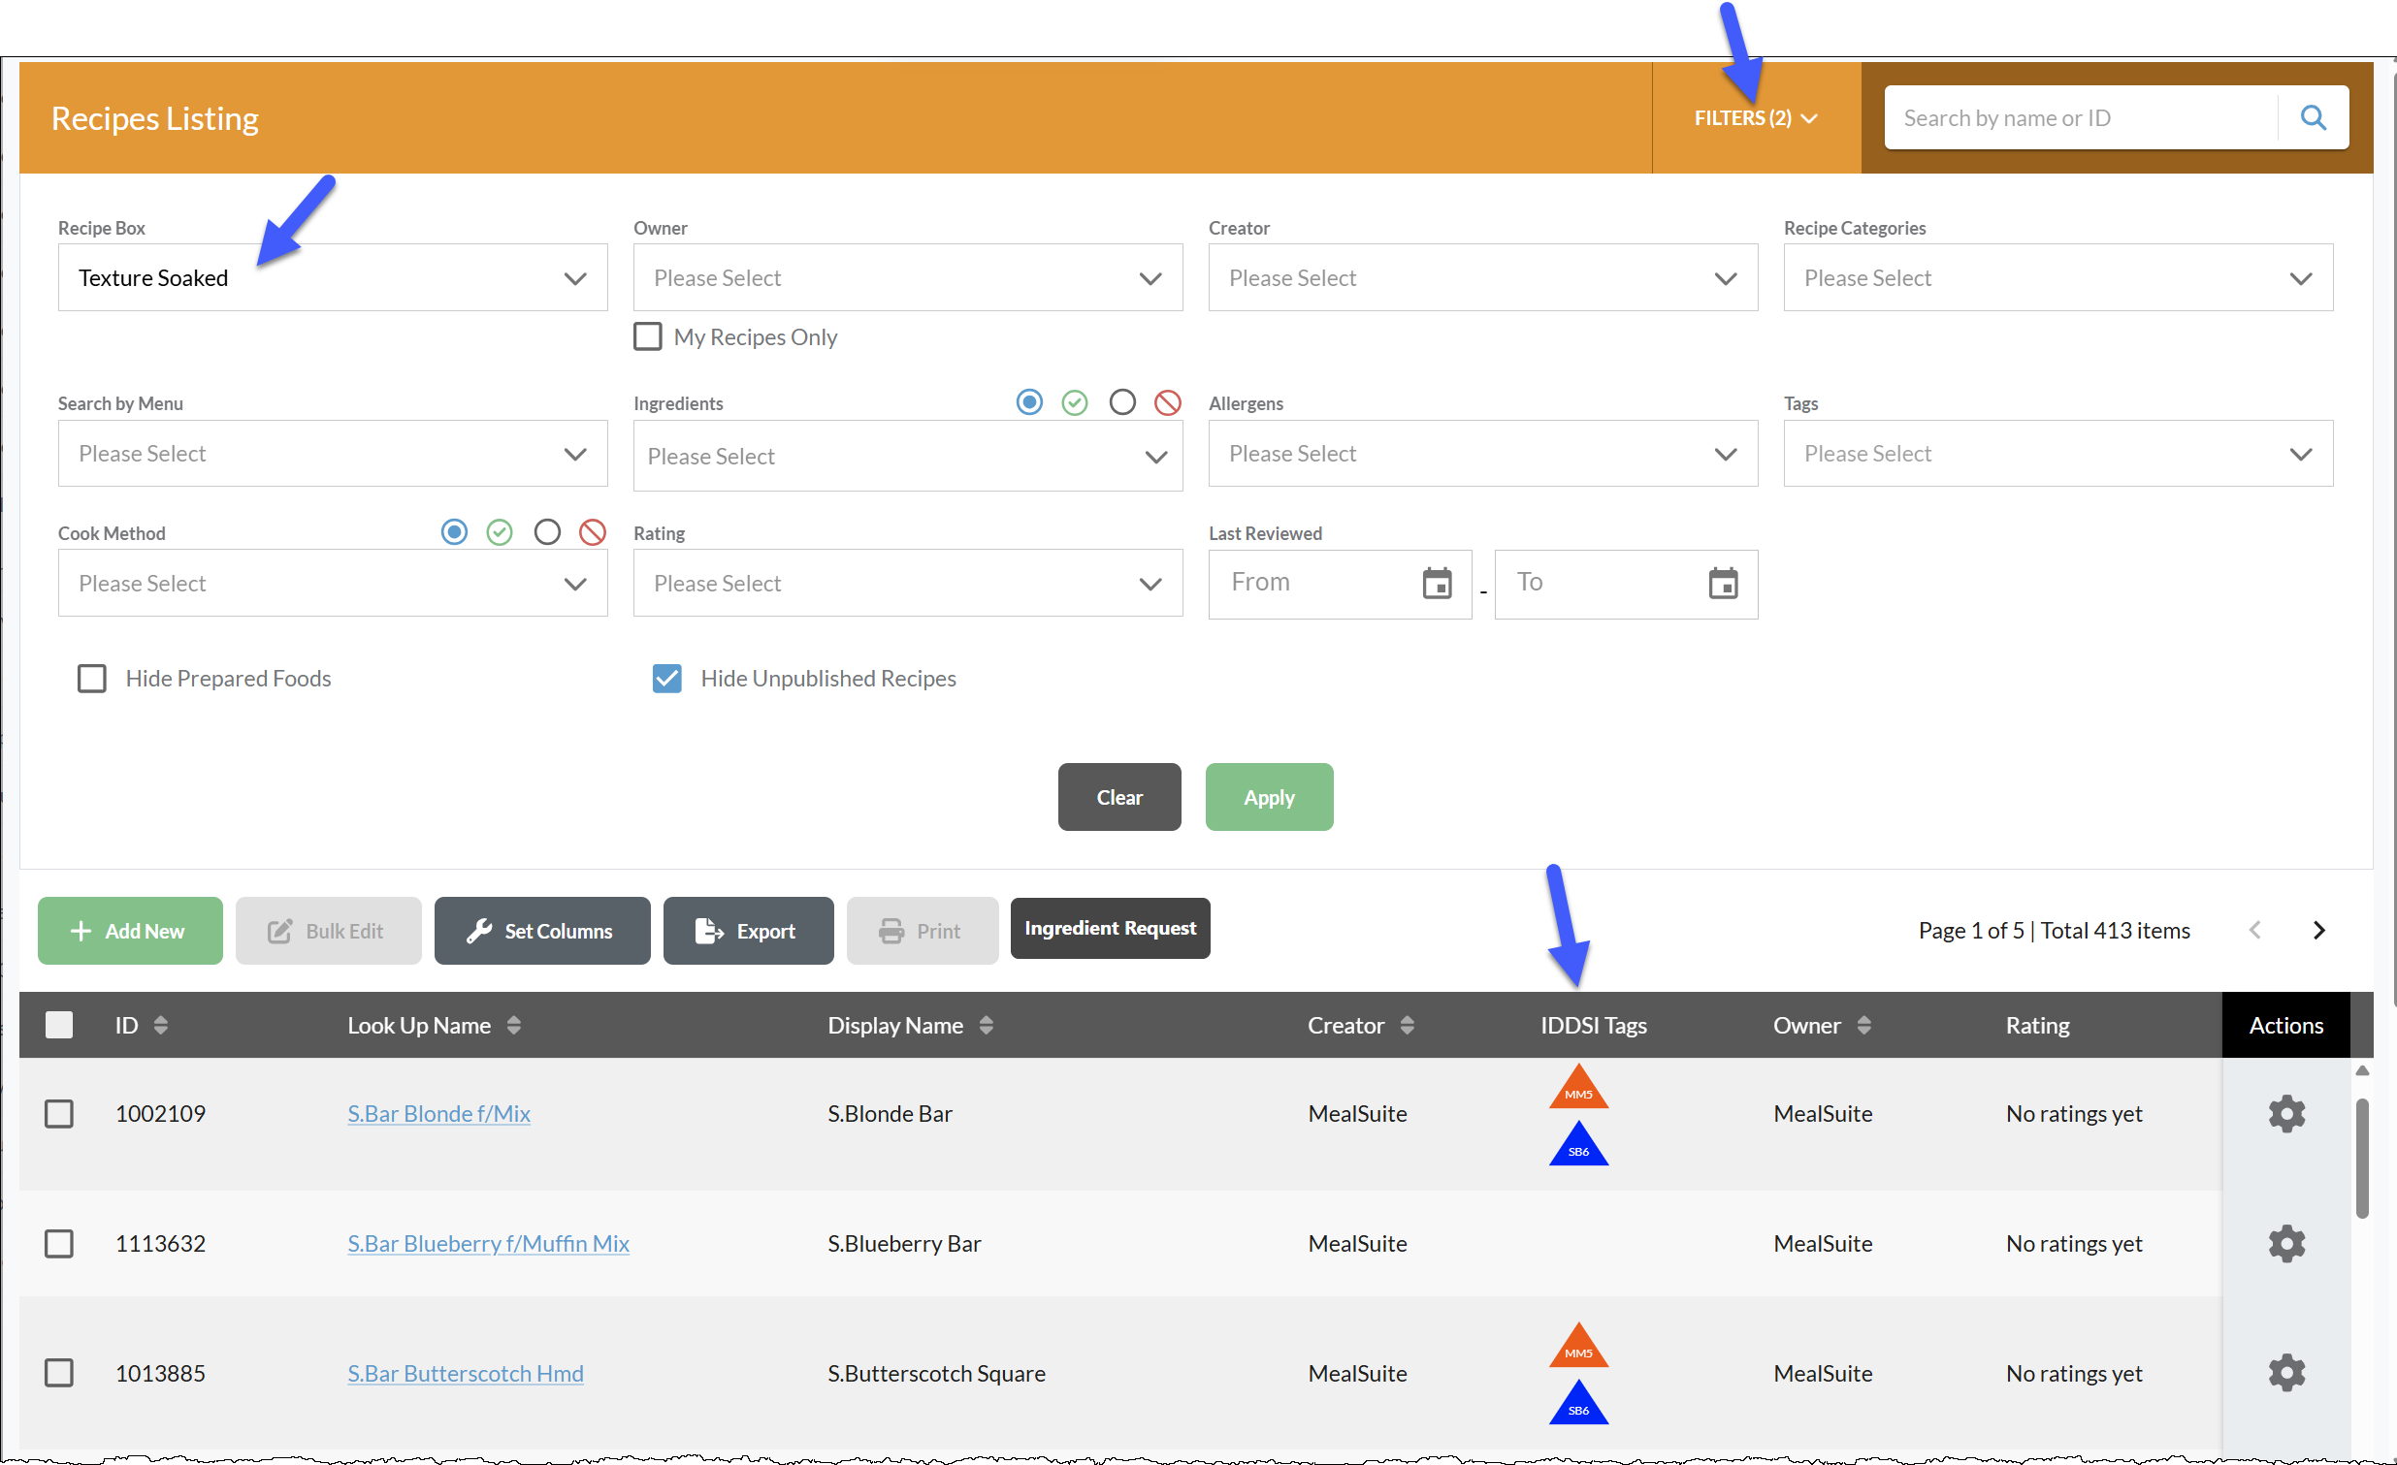
Task: Enable My Recipes Only checkbox
Action: (x=647, y=336)
